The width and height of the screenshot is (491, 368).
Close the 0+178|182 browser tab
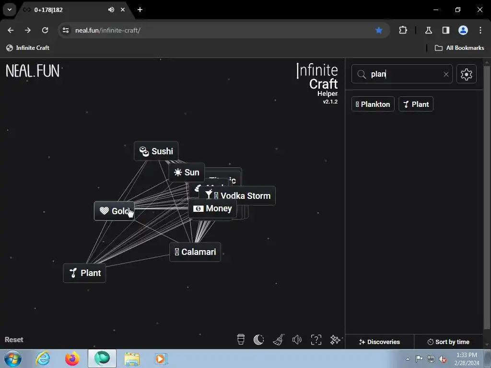tap(123, 10)
